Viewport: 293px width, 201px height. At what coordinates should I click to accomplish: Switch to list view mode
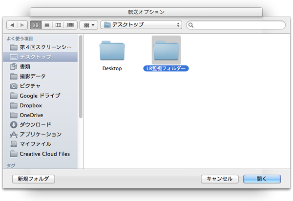tap(47, 24)
